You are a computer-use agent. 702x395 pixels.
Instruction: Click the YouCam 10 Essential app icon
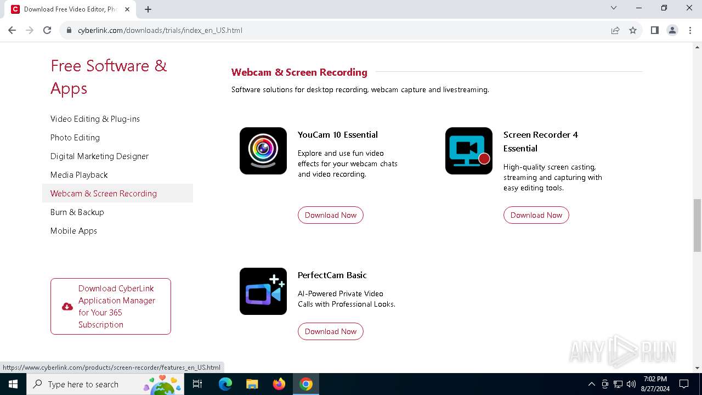tap(263, 151)
